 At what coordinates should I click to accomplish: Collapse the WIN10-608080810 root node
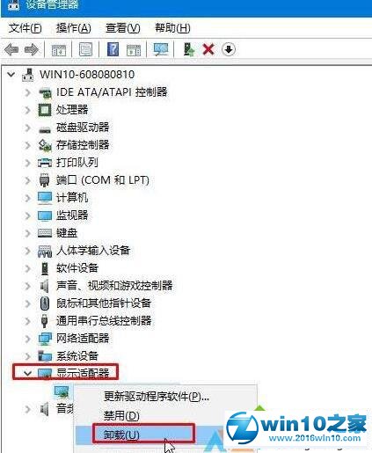click(11, 75)
